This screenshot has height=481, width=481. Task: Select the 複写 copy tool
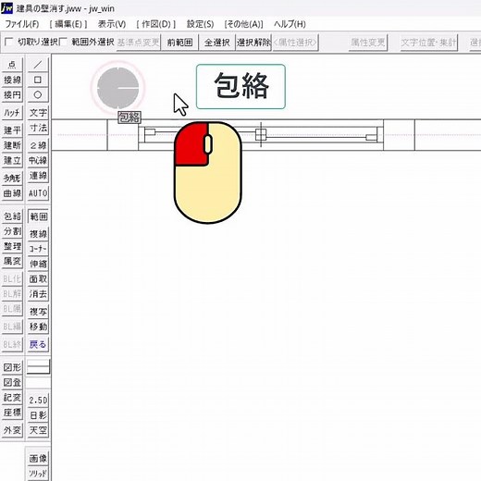point(38,312)
